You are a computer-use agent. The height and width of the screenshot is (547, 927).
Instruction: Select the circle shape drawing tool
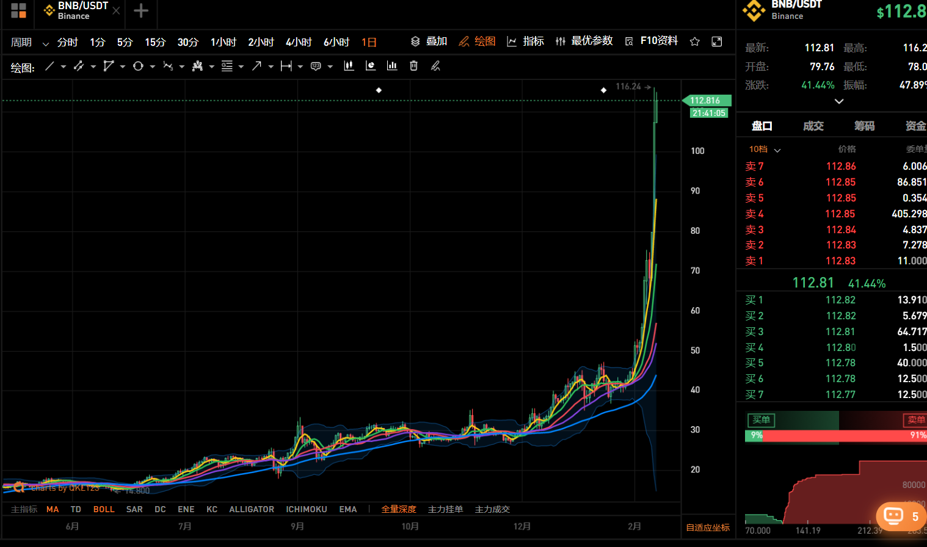138,66
